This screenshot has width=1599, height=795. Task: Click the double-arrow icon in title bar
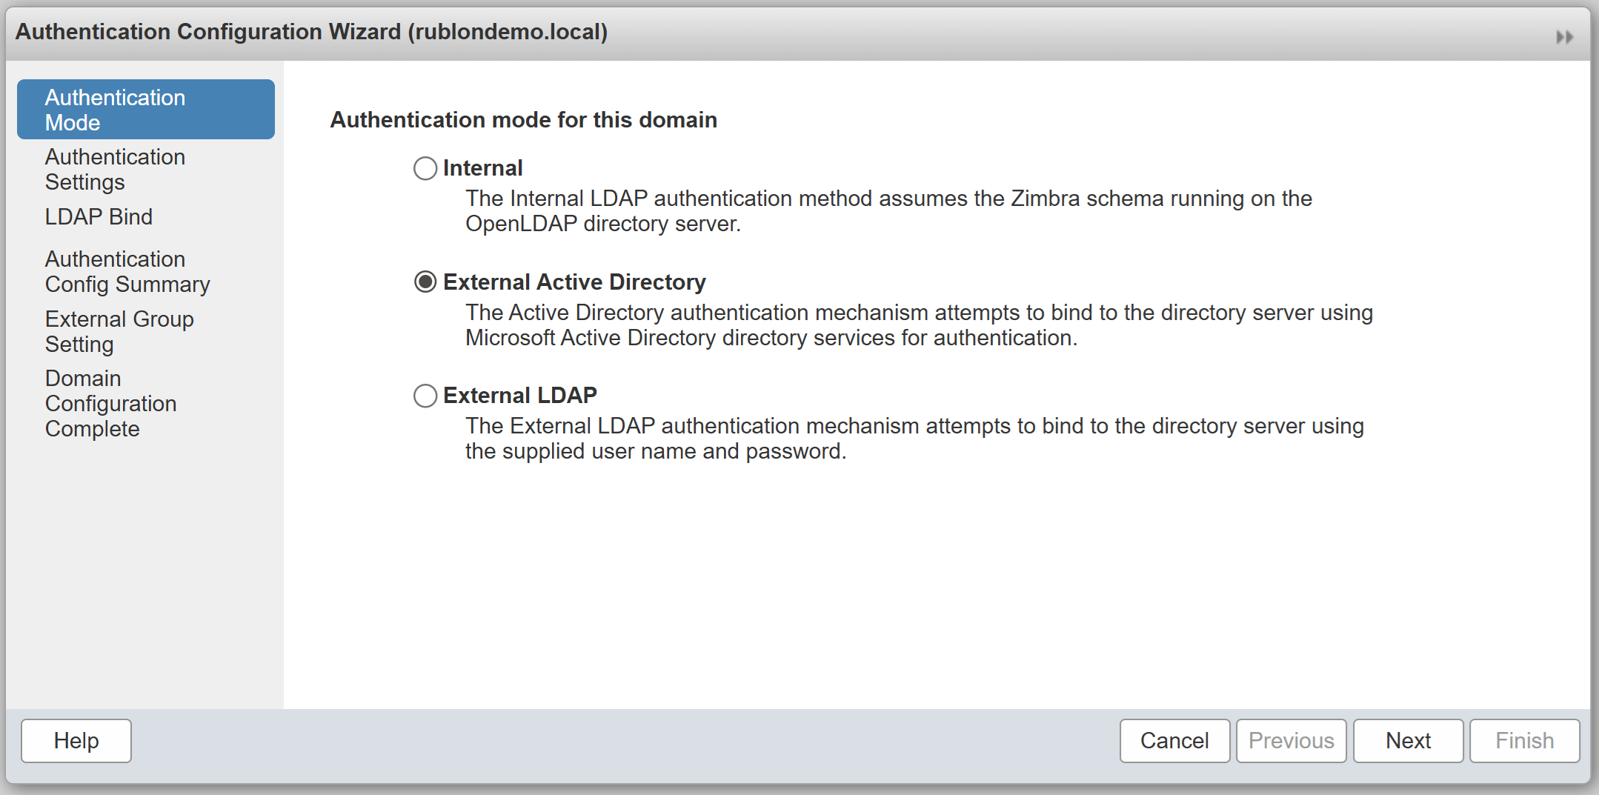(x=1564, y=37)
